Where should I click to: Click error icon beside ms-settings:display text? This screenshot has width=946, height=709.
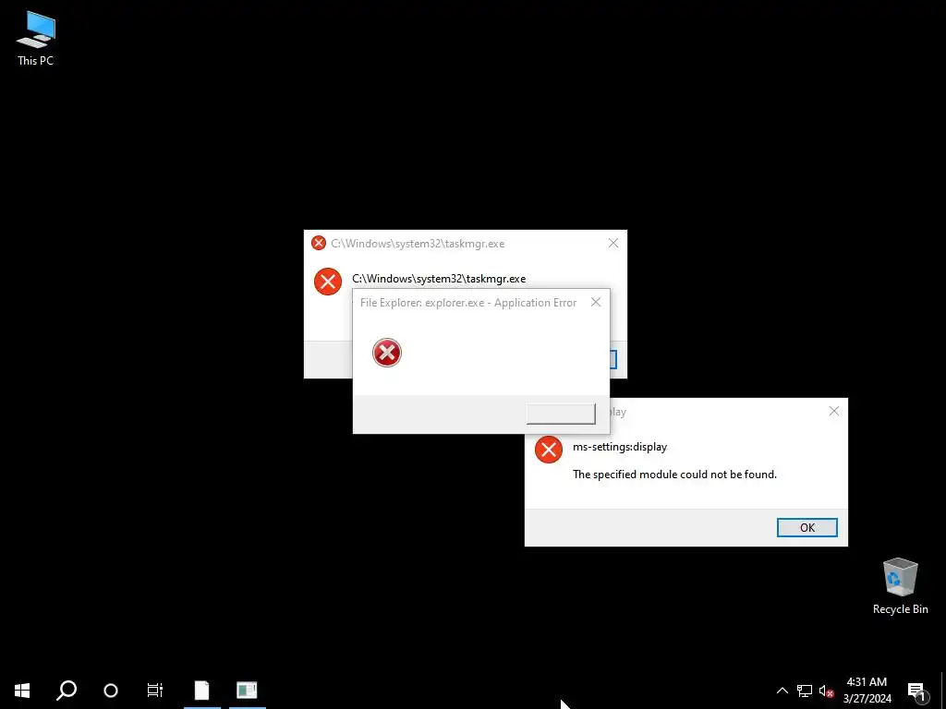tap(549, 450)
